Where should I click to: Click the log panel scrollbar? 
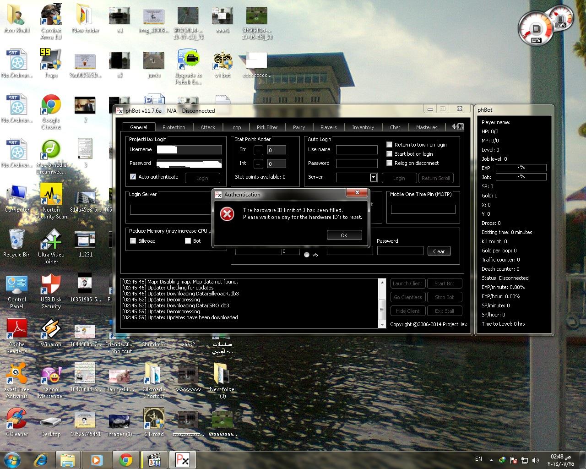pos(382,303)
